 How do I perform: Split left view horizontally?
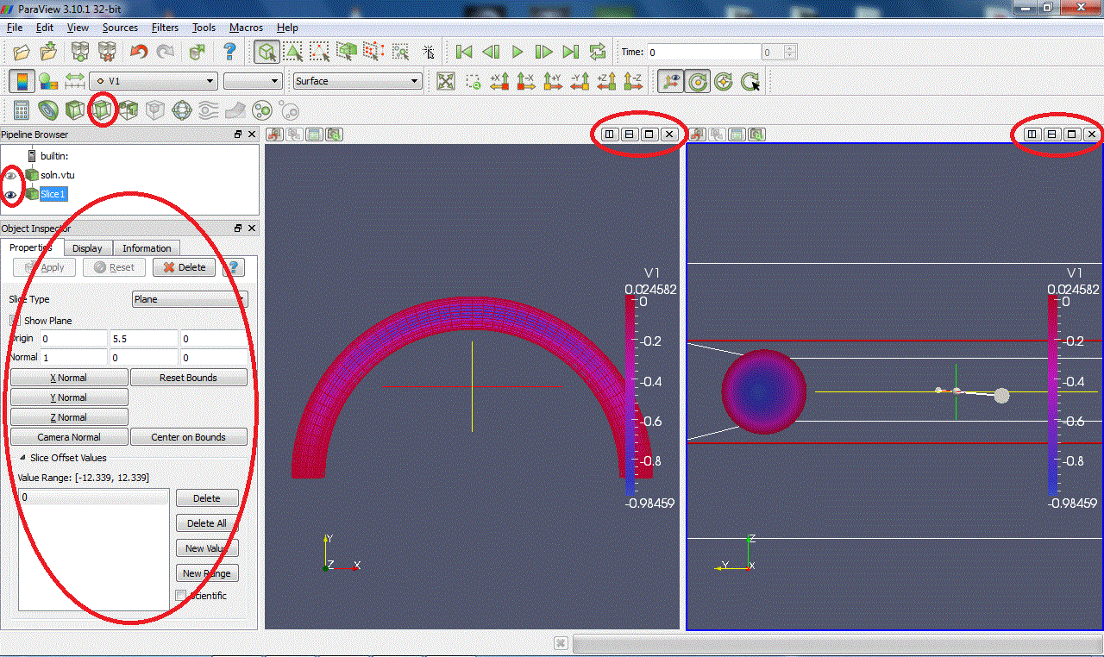pos(609,135)
